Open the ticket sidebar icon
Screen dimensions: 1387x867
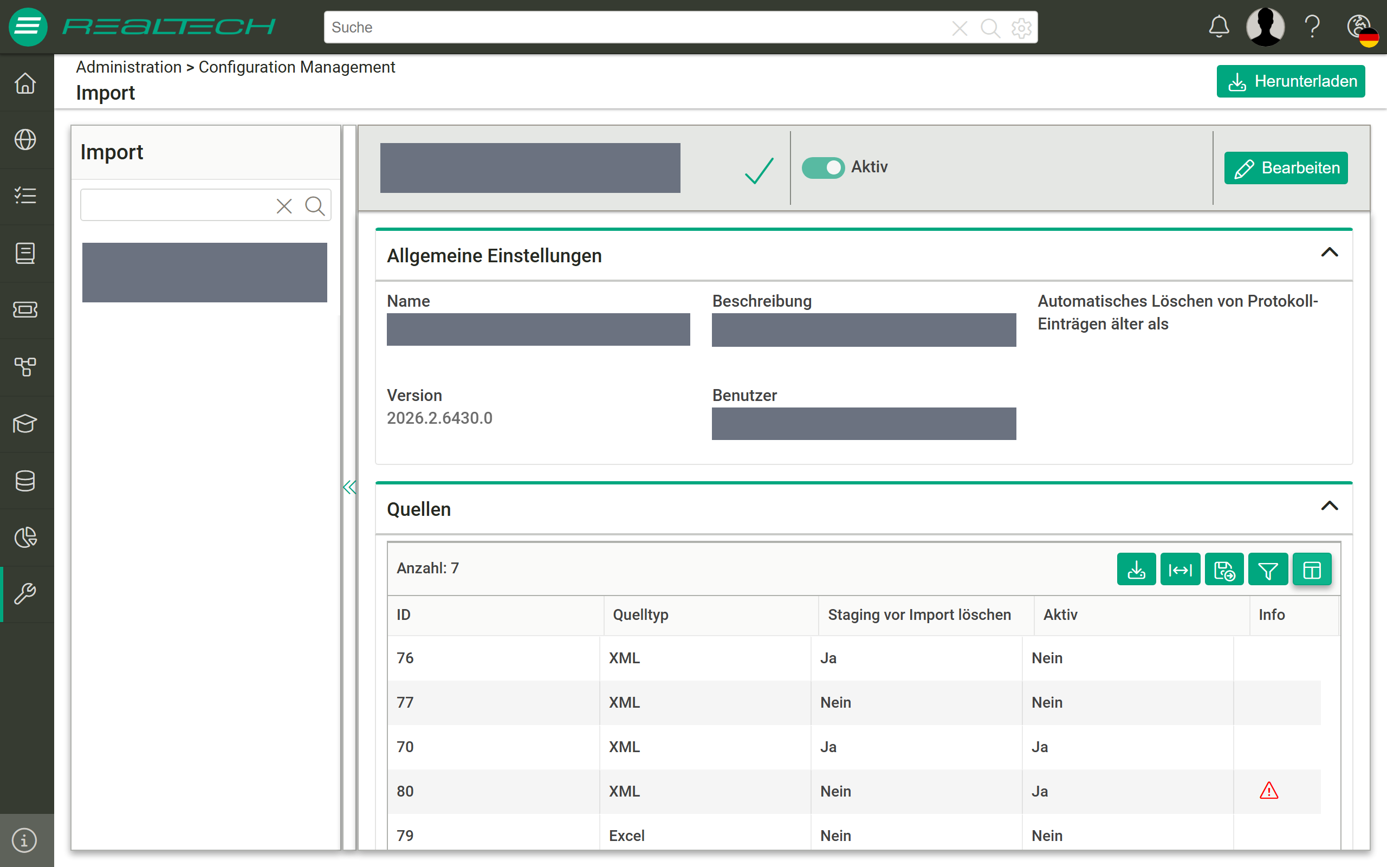(25, 309)
